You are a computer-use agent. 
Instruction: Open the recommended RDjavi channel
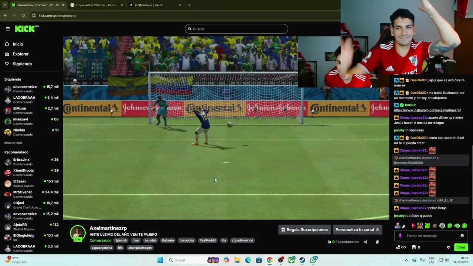(31, 205)
